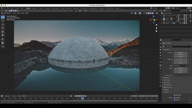The height and width of the screenshot is (108, 192).
Task: Pick the Add Cube tool
Action: click(x=3, y=47)
